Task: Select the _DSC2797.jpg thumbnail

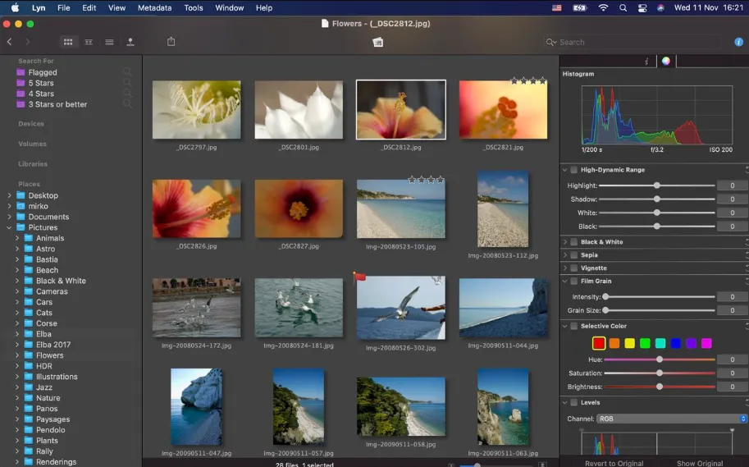Action: [x=196, y=110]
